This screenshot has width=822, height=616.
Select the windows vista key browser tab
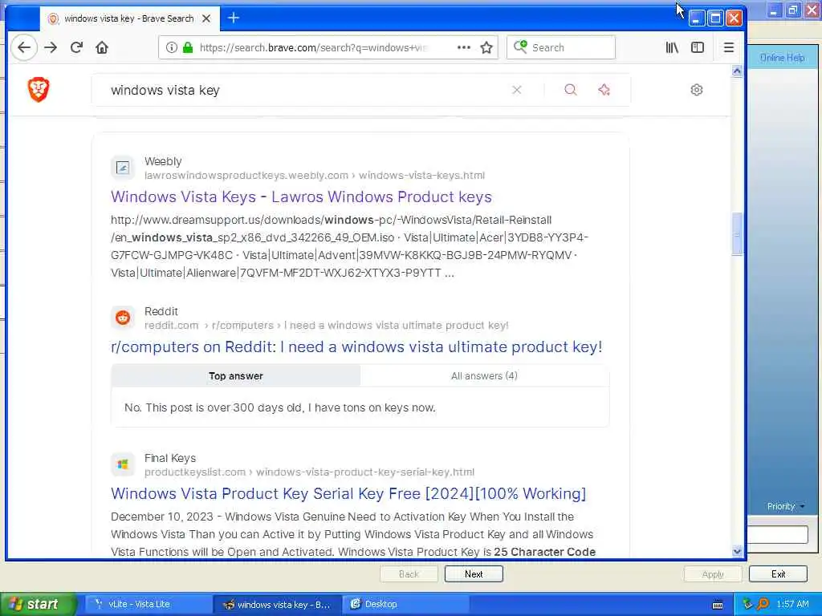pyautogui.click(x=128, y=18)
